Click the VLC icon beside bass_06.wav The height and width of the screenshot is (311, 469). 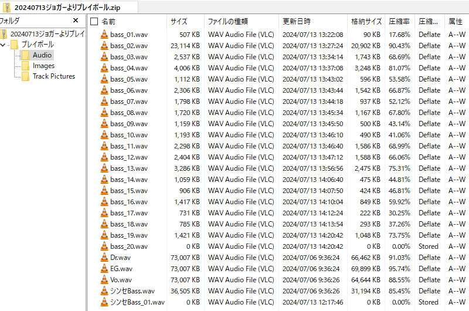104,90
